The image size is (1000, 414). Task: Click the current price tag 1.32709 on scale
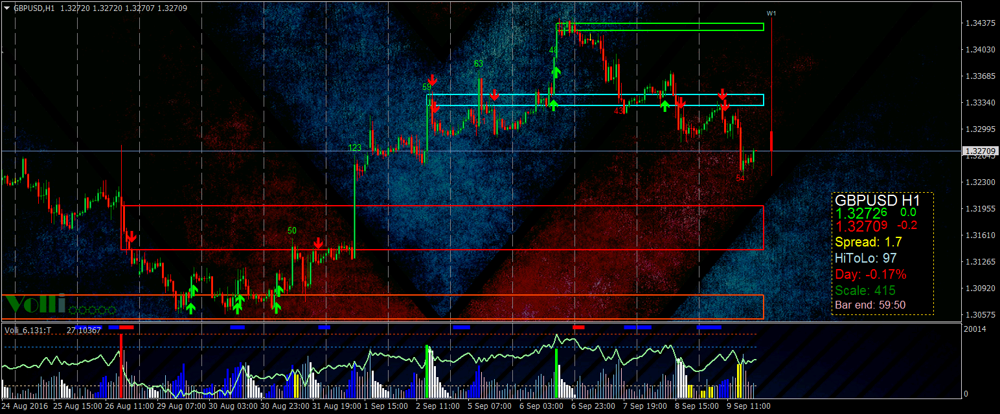point(979,151)
